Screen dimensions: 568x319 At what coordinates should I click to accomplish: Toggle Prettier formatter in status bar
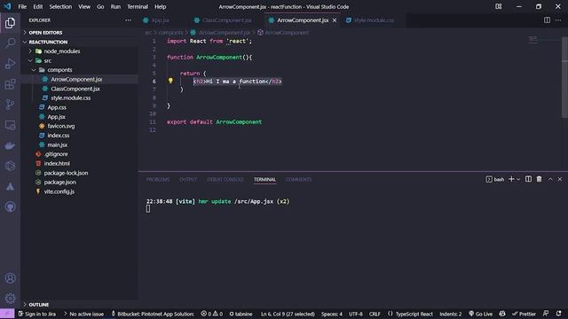[x=524, y=314]
